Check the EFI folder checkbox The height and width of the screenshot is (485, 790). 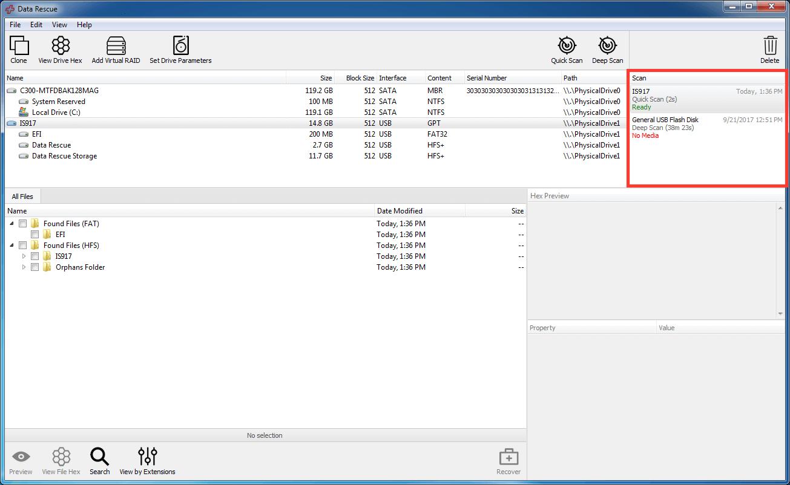[x=35, y=234]
